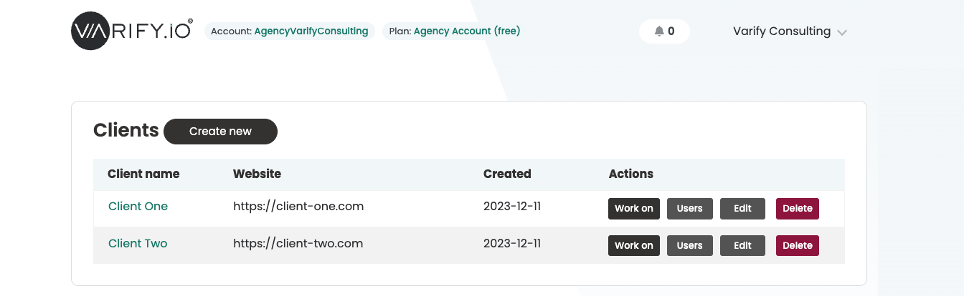Image resolution: width=964 pixels, height=296 pixels.
Task: Click the AgencyVarifyConsulting account badge
Action: tap(290, 31)
